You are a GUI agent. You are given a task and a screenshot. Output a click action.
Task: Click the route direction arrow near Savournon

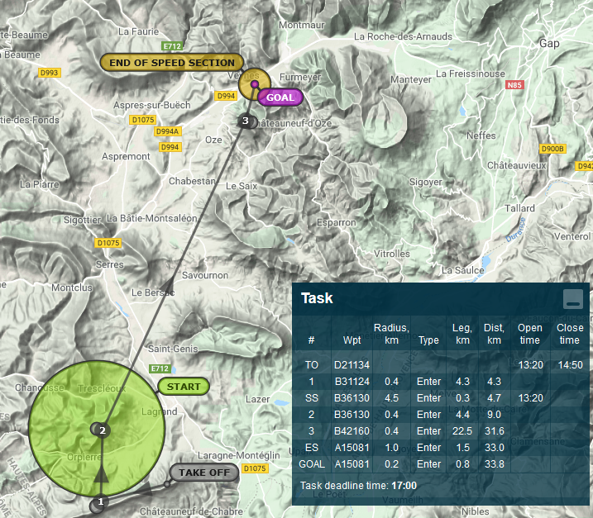click(171, 287)
